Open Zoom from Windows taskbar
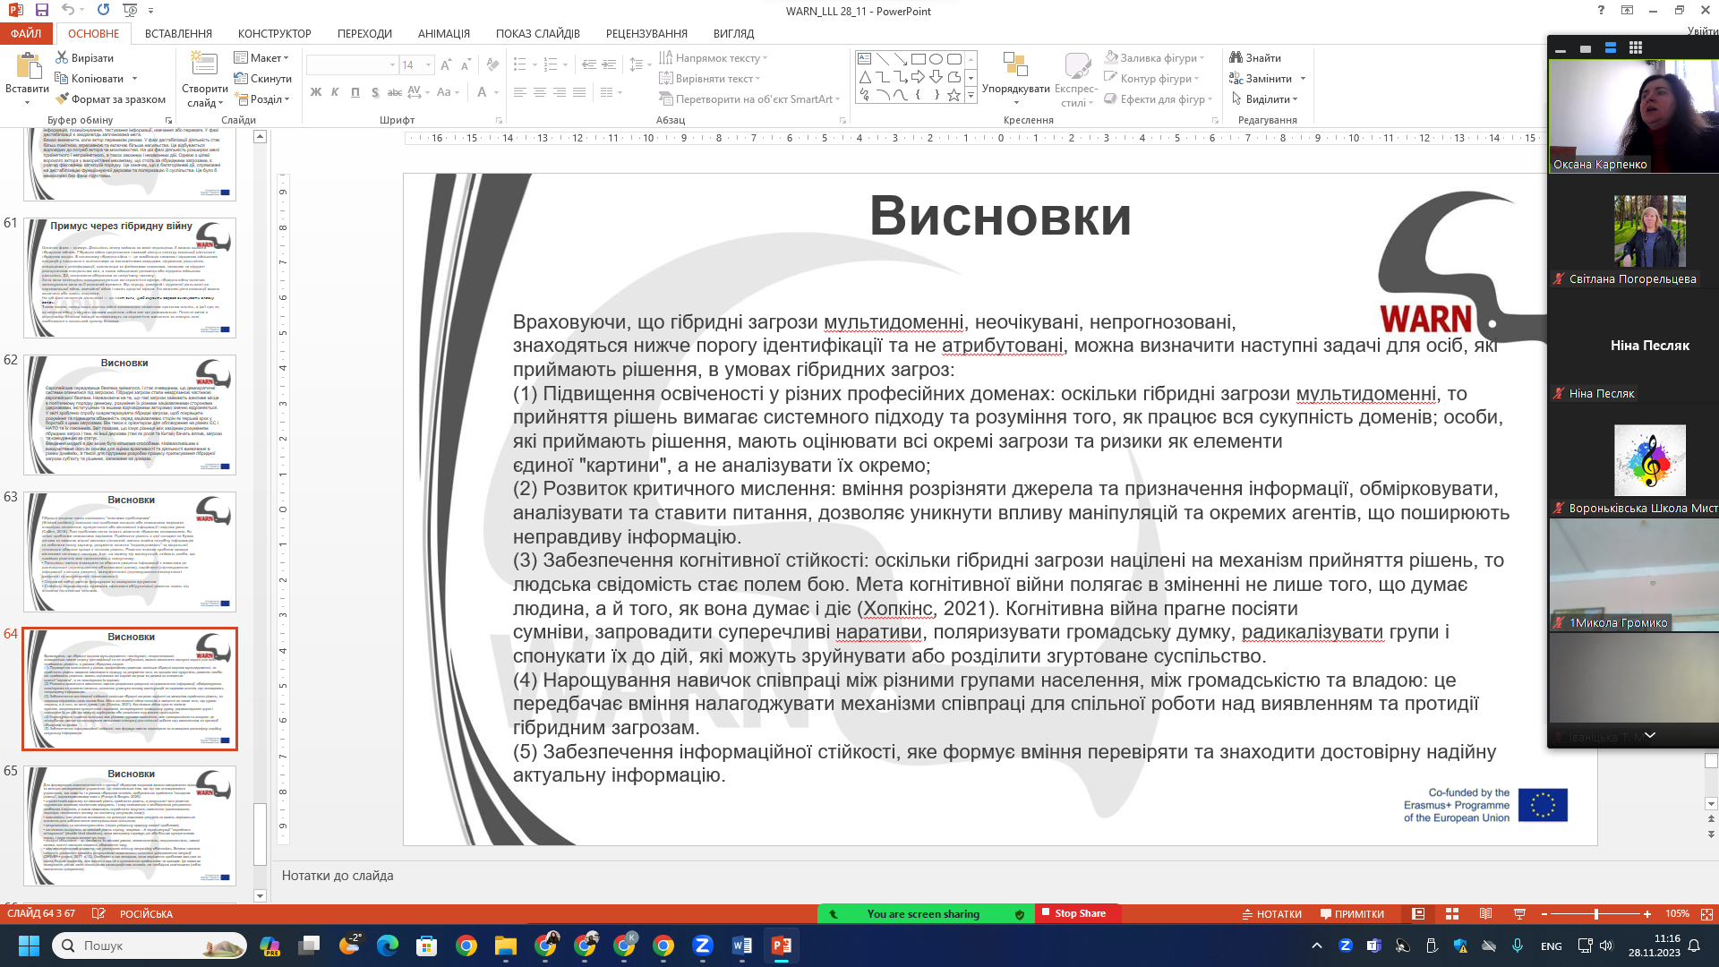The image size is (1719, 967). tap(703, 945)
